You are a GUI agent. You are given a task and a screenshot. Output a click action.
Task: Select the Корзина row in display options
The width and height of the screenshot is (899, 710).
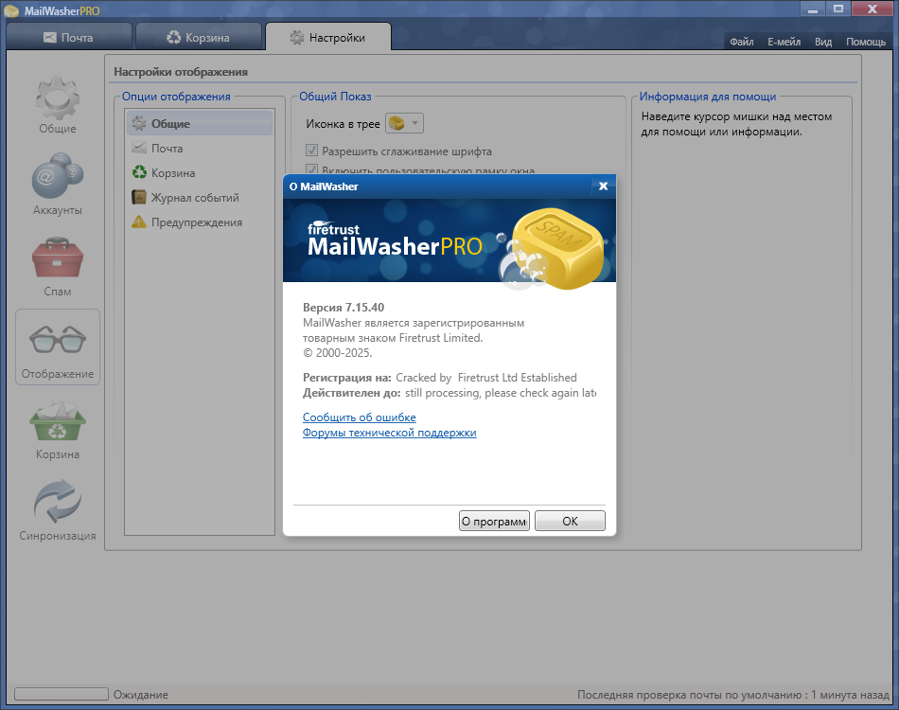click(200, 172)
